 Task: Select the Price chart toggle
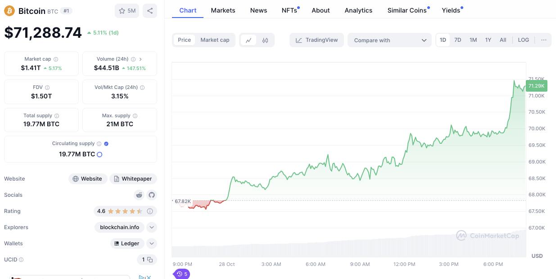185,40
